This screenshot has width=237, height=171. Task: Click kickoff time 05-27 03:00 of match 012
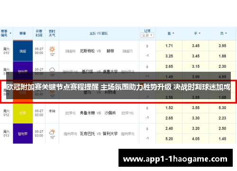(x=39, y=113)
